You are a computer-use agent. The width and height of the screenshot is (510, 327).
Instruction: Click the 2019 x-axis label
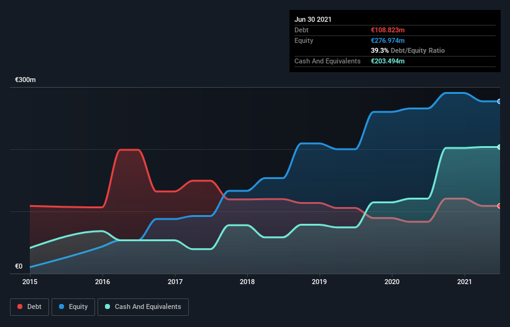pyautogui.click(x=319, y=282)
